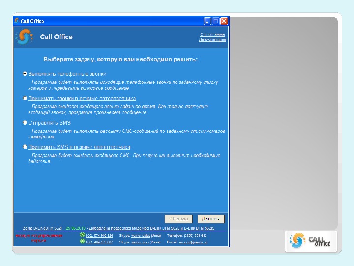
Task: Click the green date '25.05.2010' in news line
Action: [76, 228]
